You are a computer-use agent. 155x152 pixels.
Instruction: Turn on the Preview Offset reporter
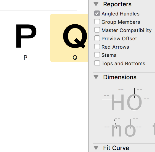tap(97, 38)
